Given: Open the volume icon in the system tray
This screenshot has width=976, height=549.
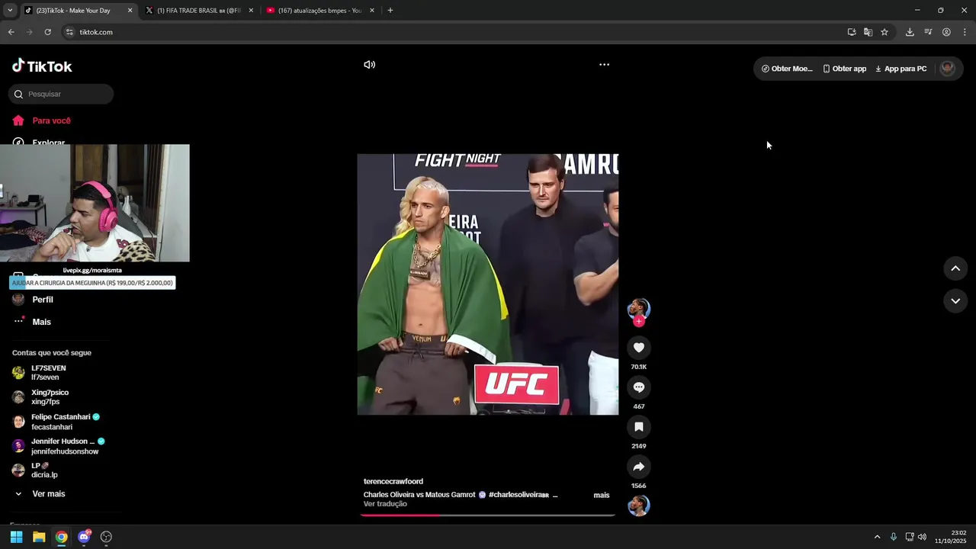Looking at the screenshot, I should 922,537.
